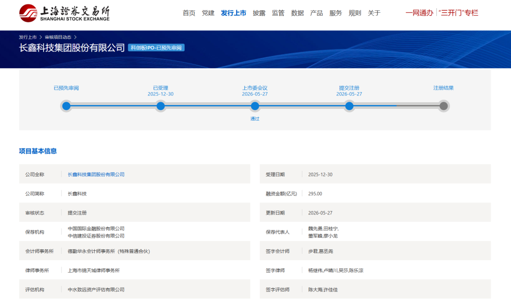The image size is (511, 308).
Task: Click sponsor 中信建投证券股份有限公司
Action: tap(96, 236)
